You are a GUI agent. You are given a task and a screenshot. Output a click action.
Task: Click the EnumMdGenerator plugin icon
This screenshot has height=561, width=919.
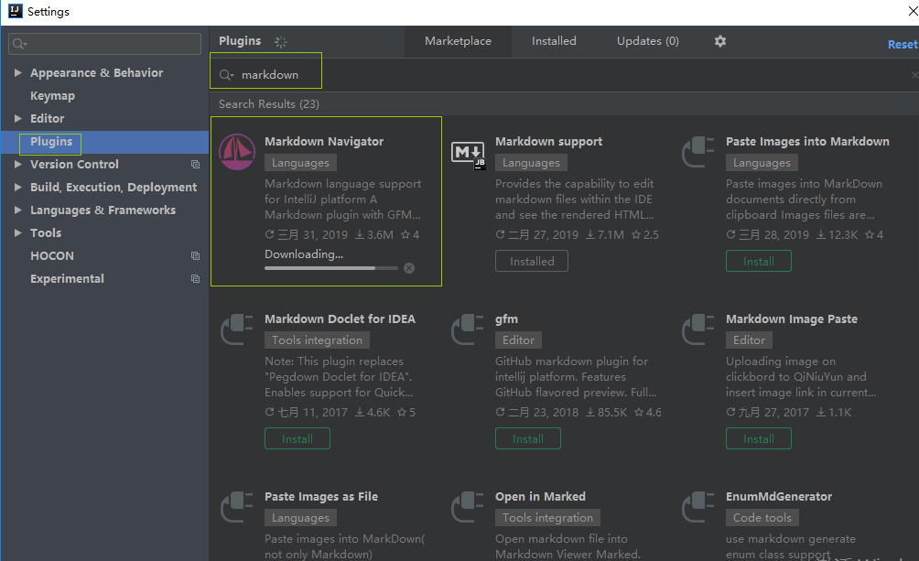(697, 507)
